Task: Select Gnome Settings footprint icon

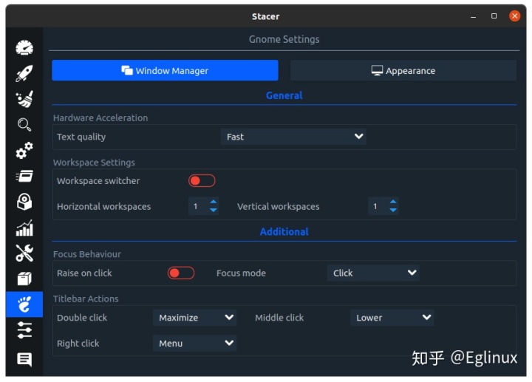Action: point(24,304)
